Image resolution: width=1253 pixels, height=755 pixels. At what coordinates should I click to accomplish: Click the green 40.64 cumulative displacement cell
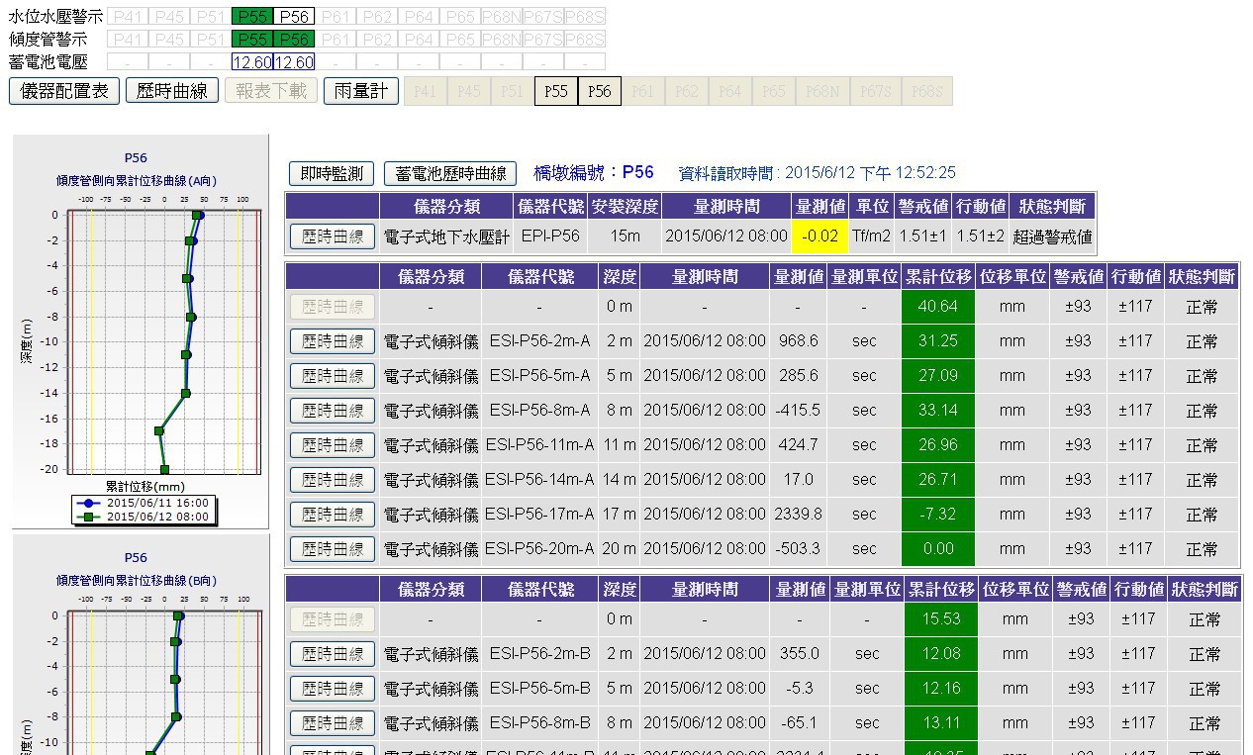click(937, 307)
